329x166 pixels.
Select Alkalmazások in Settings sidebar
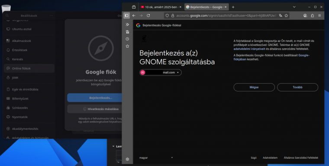pyautogui.click(x=29, y=41)
